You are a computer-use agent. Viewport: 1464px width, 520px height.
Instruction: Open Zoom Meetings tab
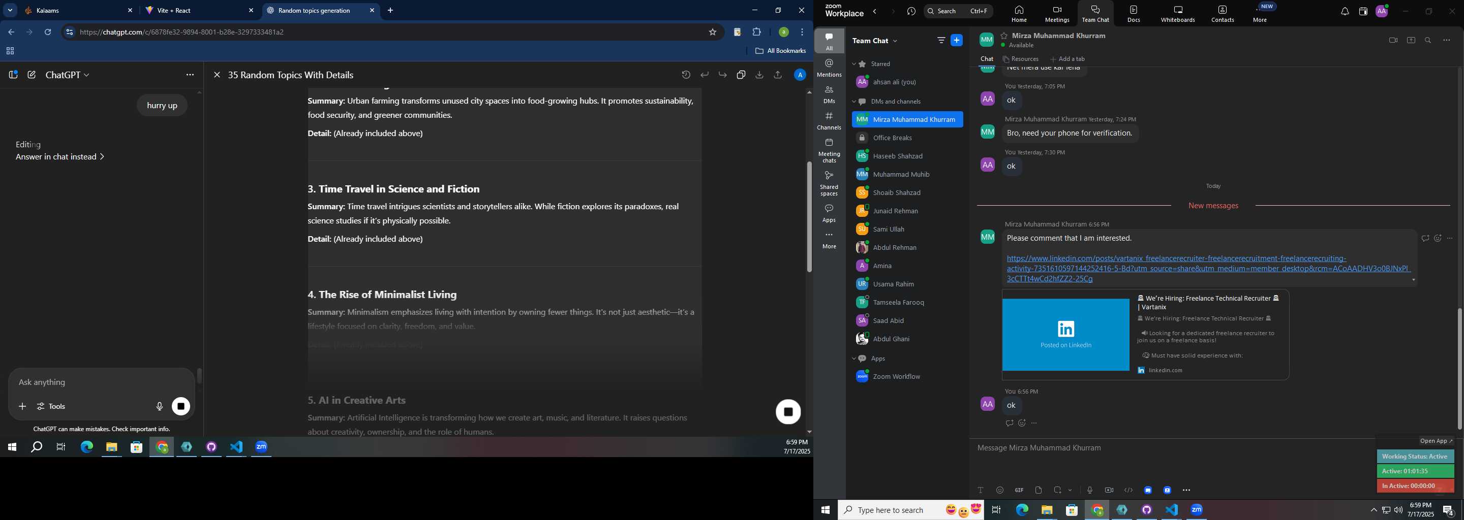click(x=1056, y=14)
